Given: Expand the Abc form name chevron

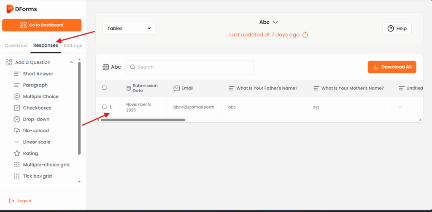Looking at the screenshot, I should pos(275,22).
